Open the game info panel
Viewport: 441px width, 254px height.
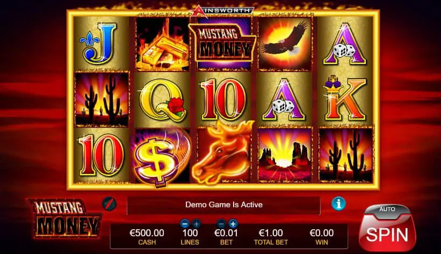click(x=338, y=203)
